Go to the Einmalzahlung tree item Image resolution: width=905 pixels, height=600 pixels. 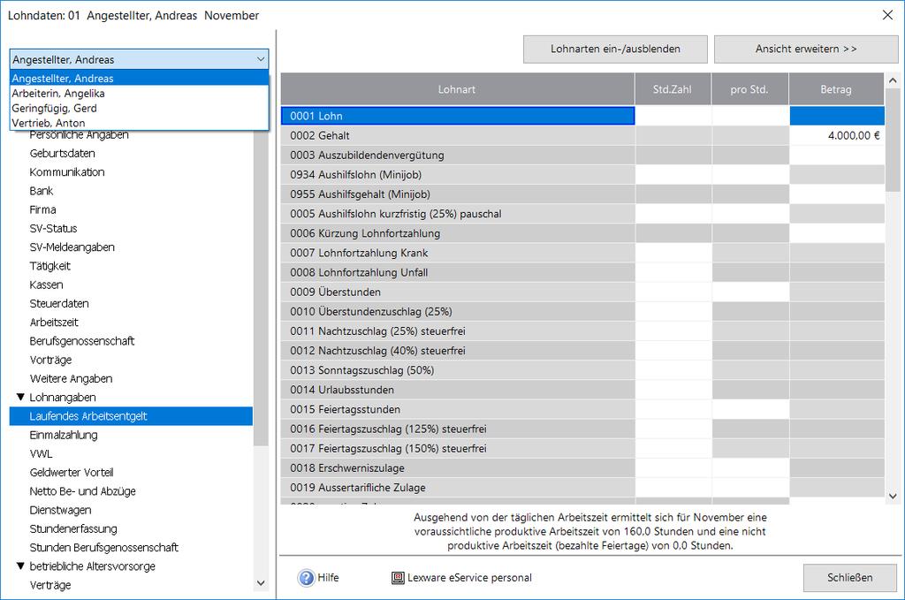tap(64, 435)
